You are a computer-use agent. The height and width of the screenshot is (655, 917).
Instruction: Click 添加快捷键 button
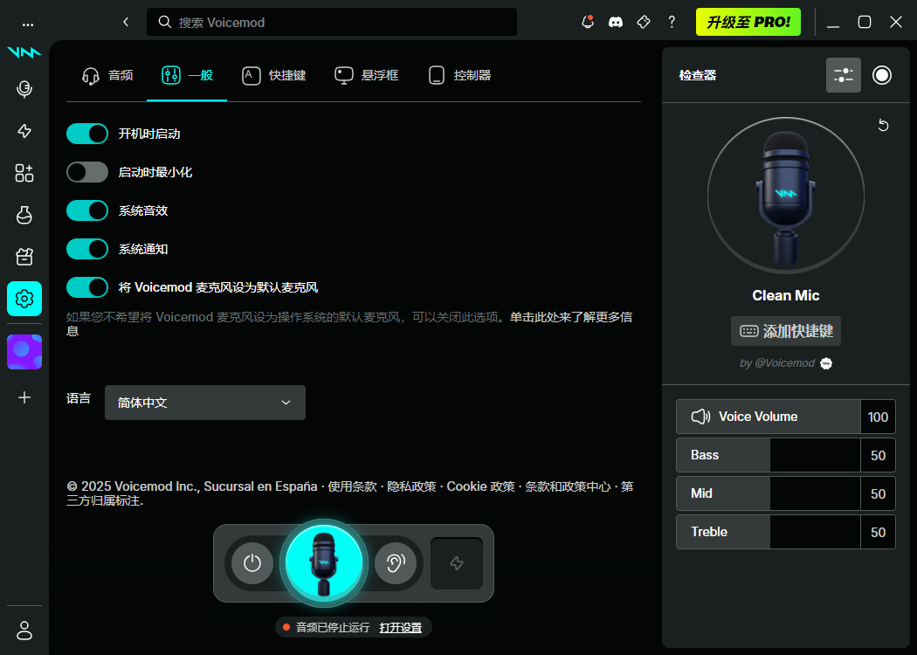tap(785, 331)
